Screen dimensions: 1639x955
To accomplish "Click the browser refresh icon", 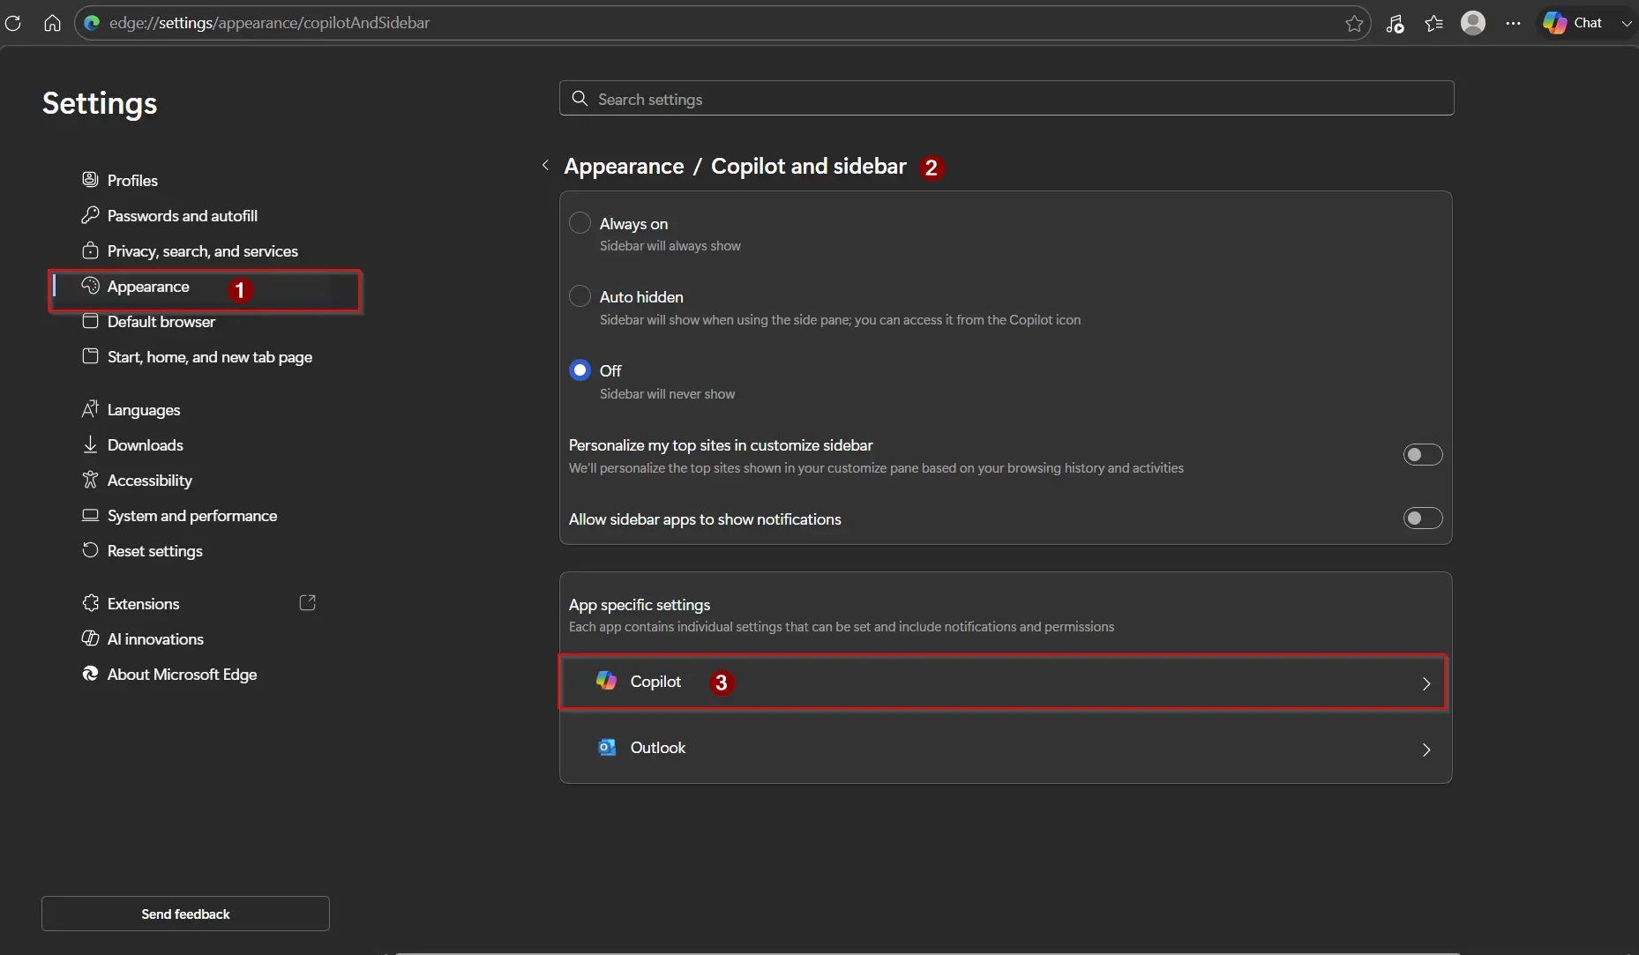I will 13,23.
